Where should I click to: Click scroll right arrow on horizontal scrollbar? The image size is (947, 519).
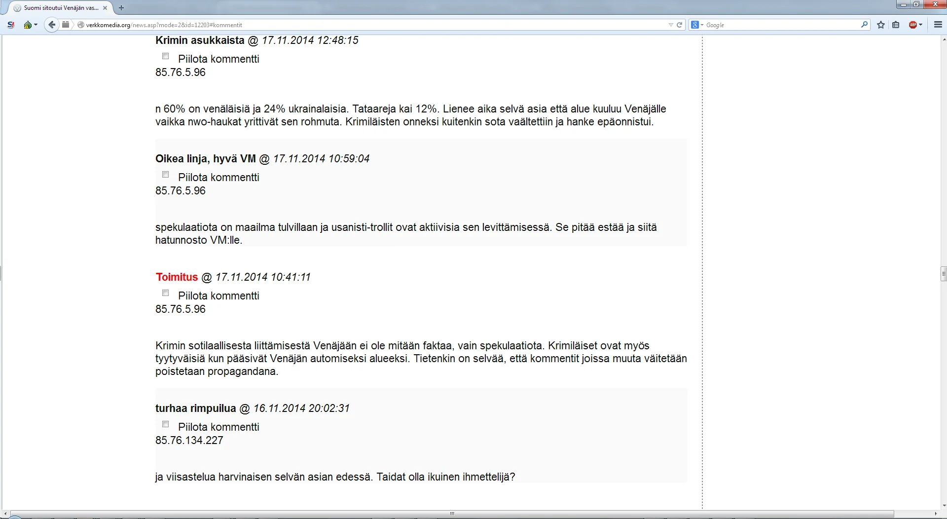[x=936, y=514]
